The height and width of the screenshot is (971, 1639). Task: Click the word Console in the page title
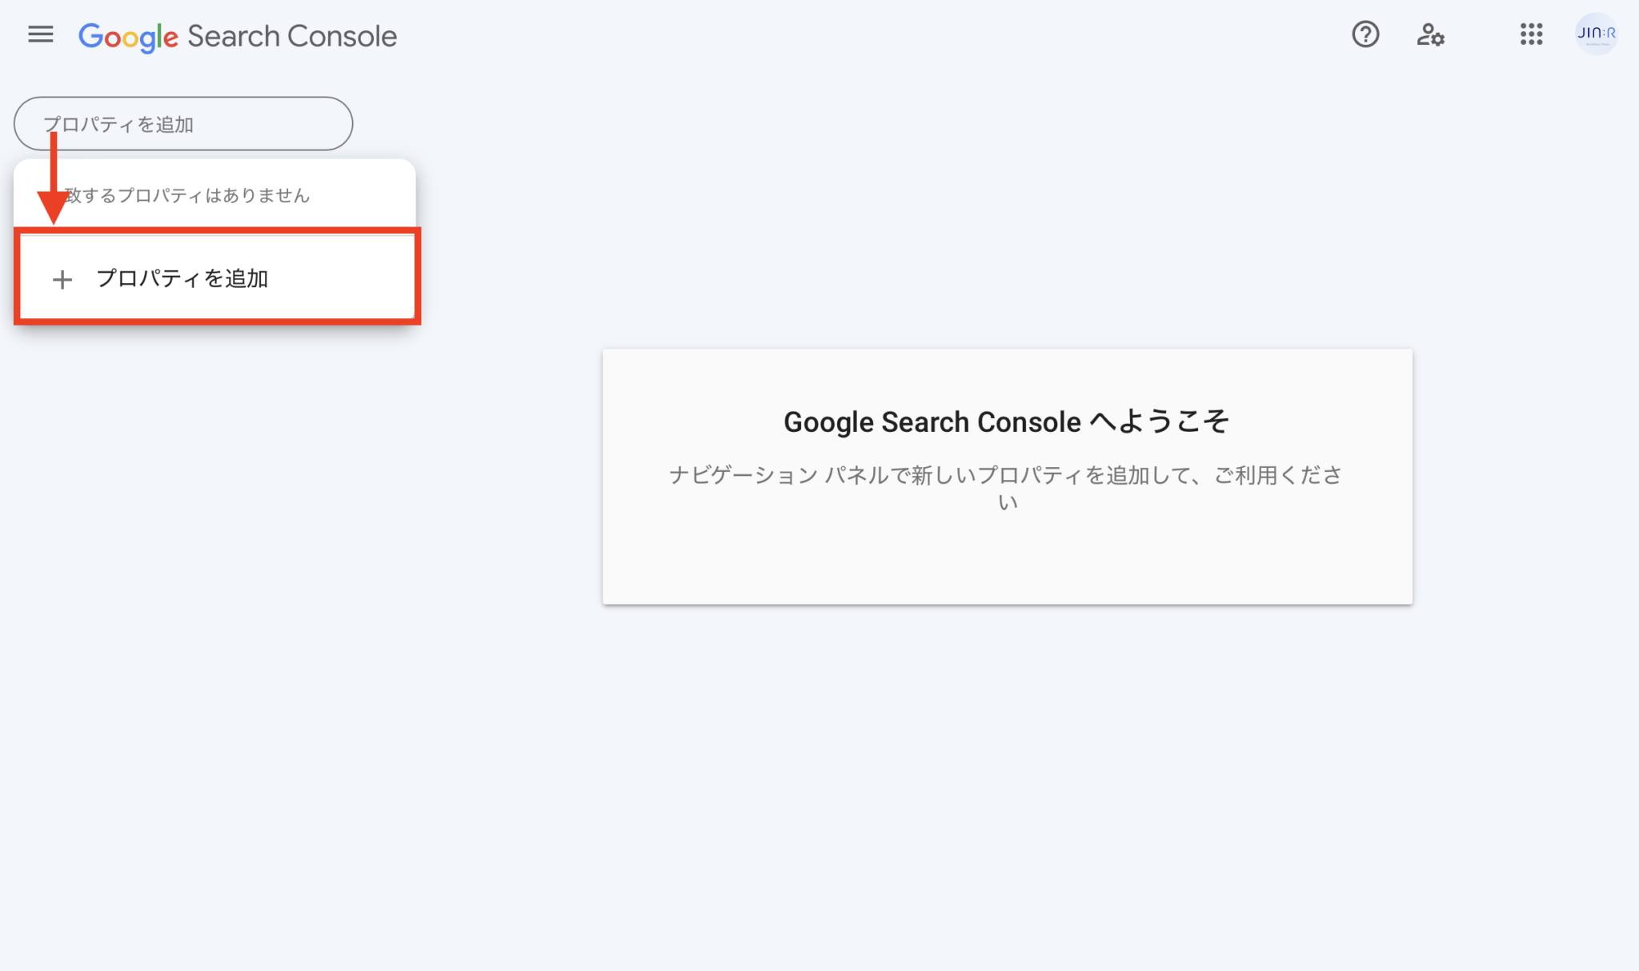click(x=342, y=37)
